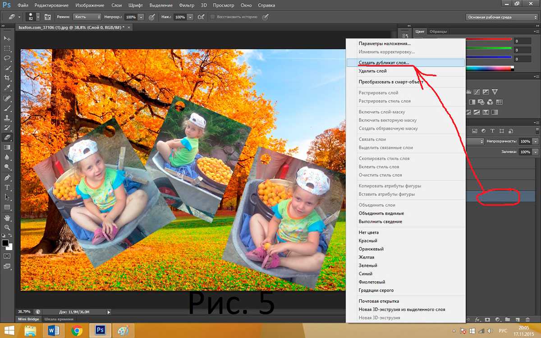Screen dimensions: 541x338
Task: Toggle the brush panel button in options bar
Action: pos(46,17)
